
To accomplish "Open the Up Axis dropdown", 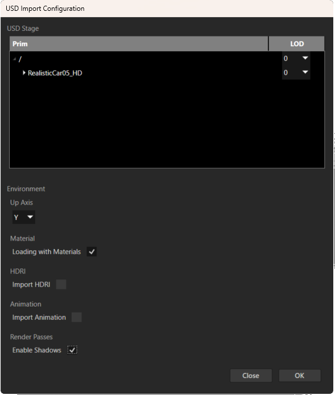I will coord(24,217).
